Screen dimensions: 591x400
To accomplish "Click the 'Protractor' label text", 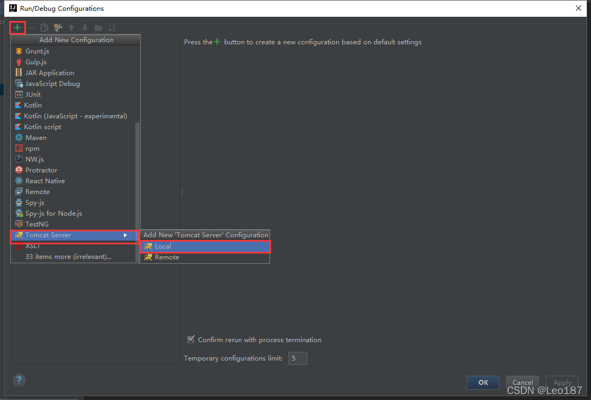I will pos(42,170).
